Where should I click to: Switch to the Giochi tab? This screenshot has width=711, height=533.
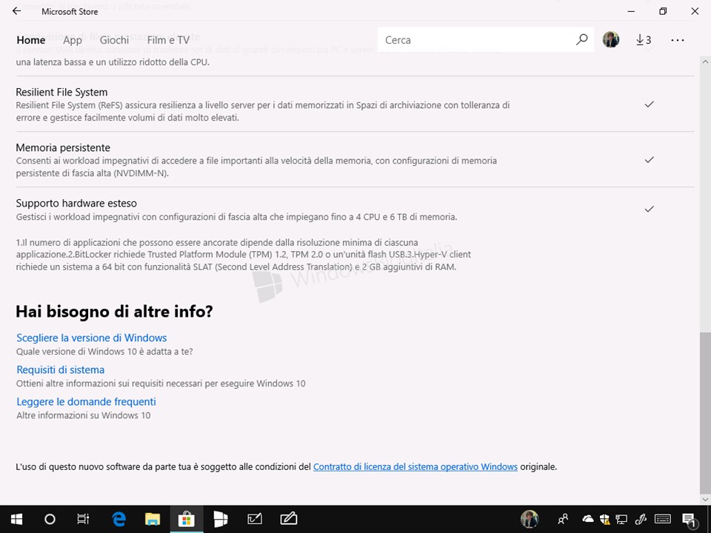[x=114, y=40]
